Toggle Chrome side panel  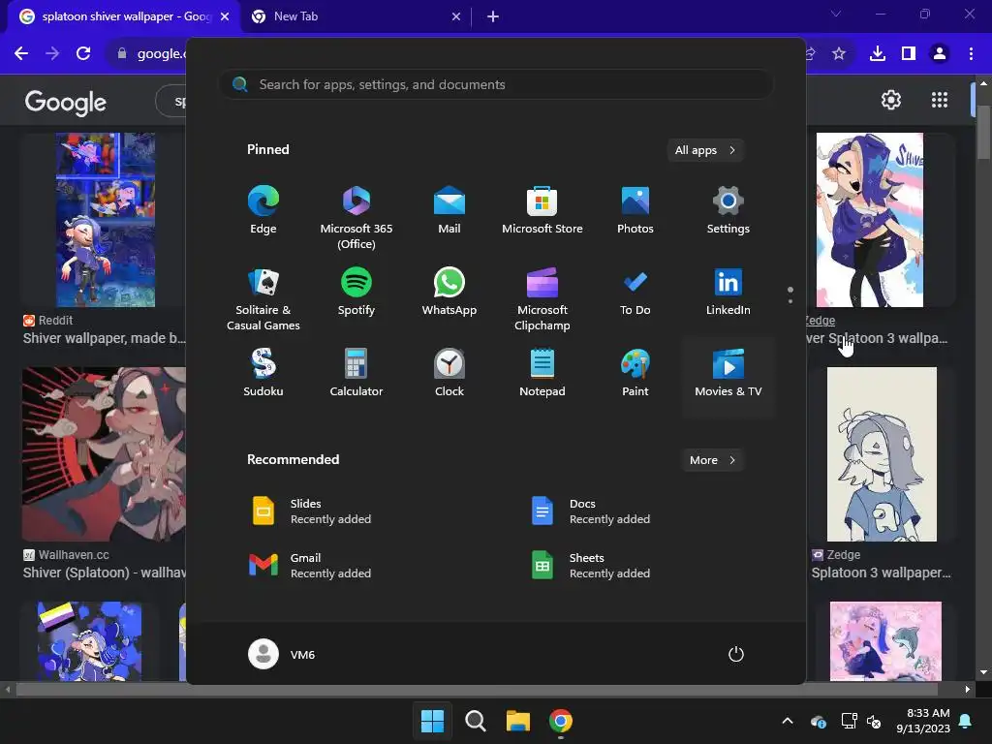point(909,53)
